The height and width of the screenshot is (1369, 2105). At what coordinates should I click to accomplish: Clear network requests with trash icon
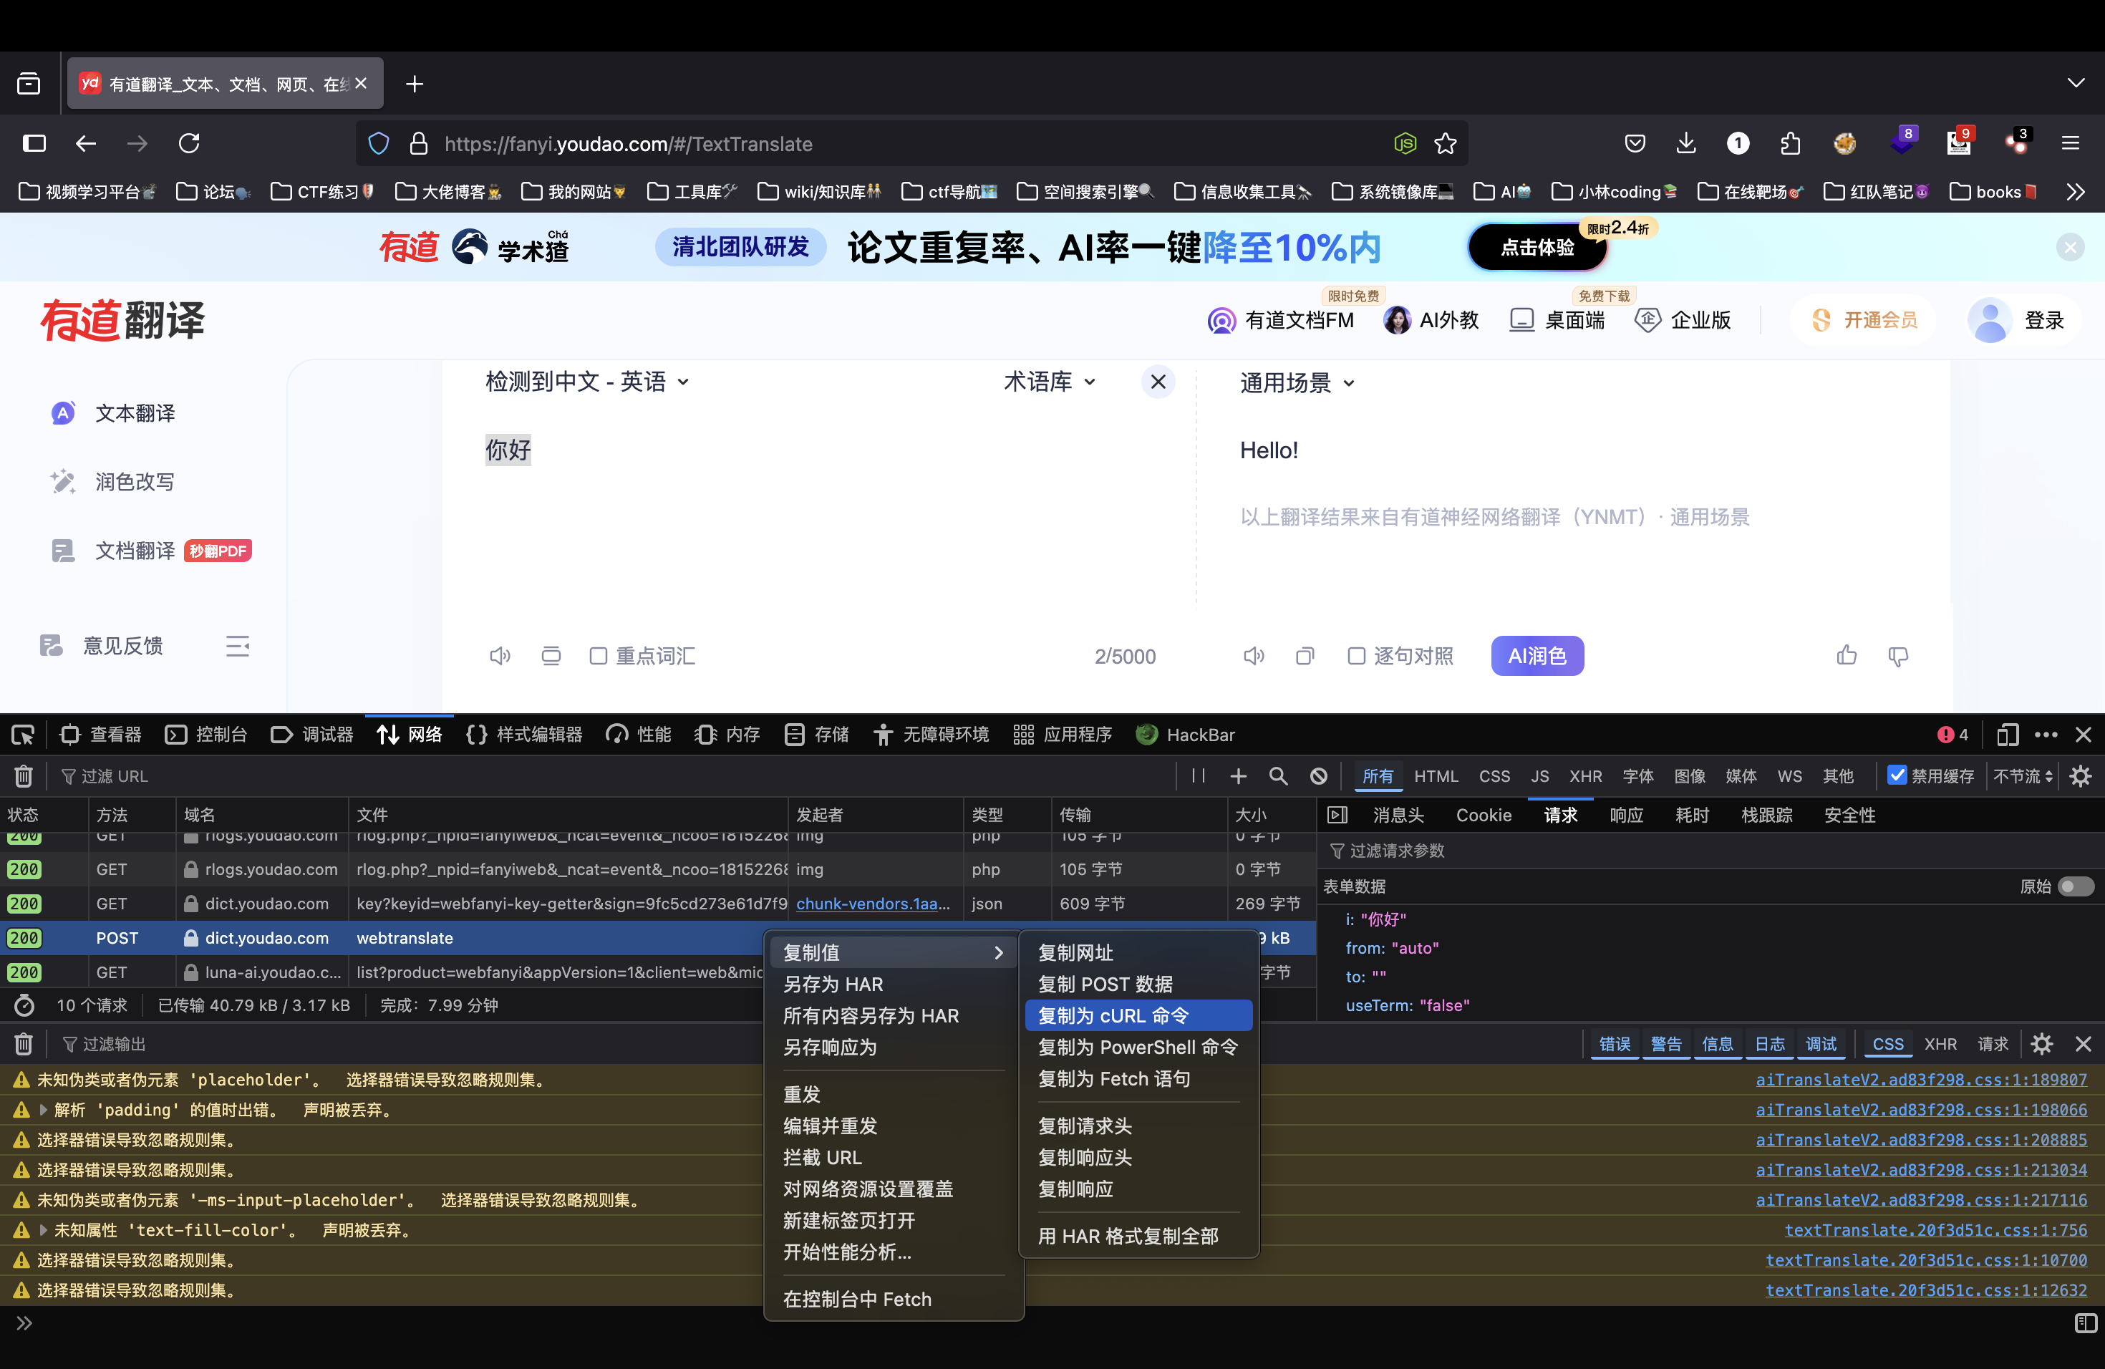coord(24,775)
